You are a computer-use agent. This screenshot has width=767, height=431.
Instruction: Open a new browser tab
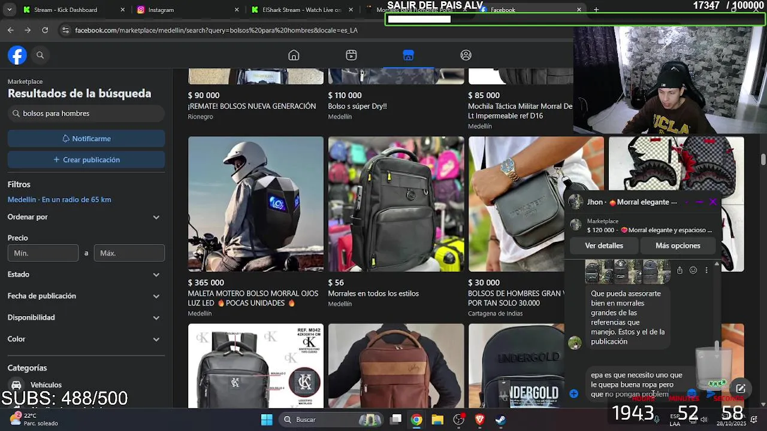[596, 10]
